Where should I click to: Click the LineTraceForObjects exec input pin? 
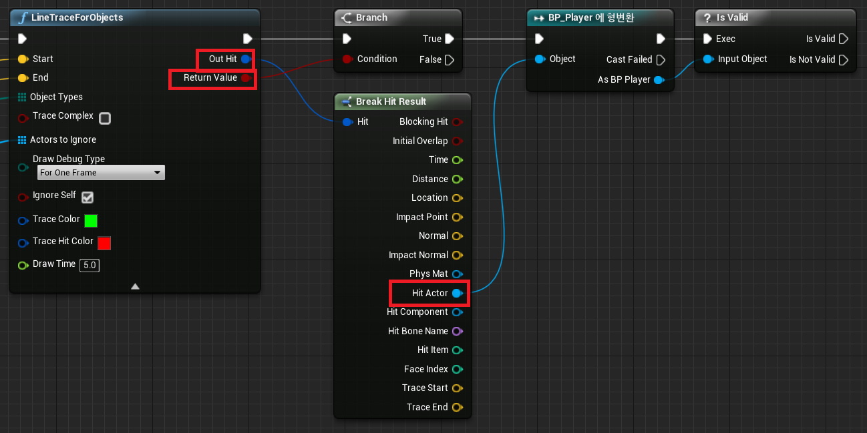pos(23,39)
